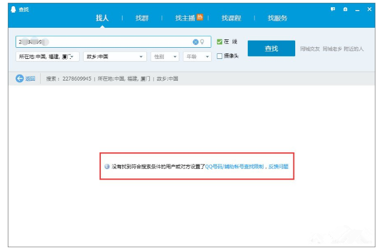Close the 查找 window
Screen dimensions: 381x250
(x=369, y=9)
